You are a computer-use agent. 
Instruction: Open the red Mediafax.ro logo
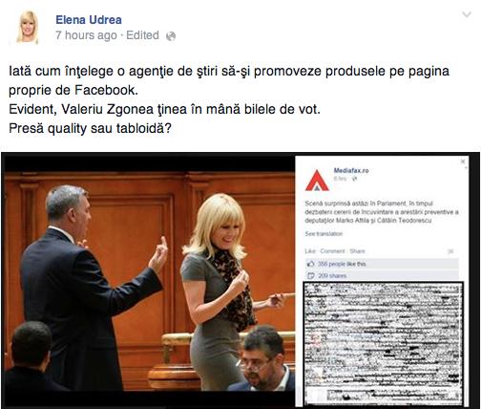point(317,181)
